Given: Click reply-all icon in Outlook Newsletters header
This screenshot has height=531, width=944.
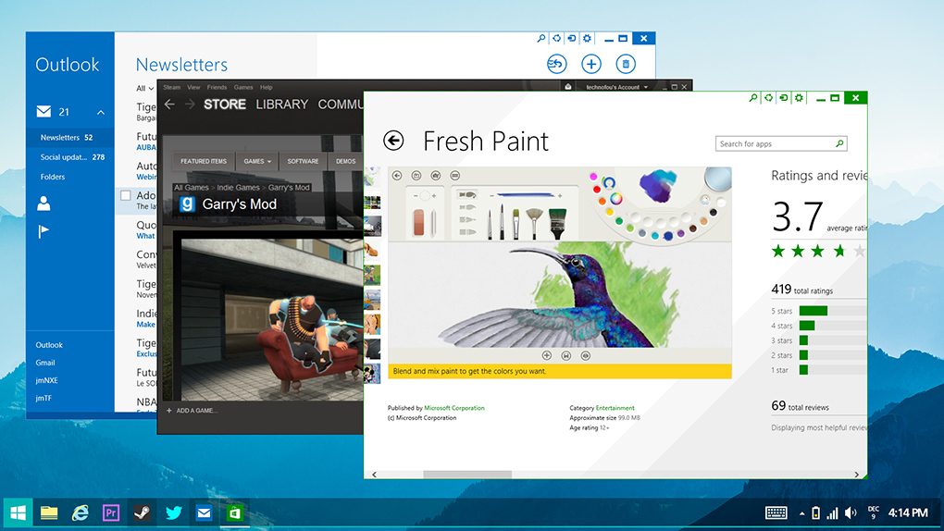Looking at the screenshot, I should [556, 64].
